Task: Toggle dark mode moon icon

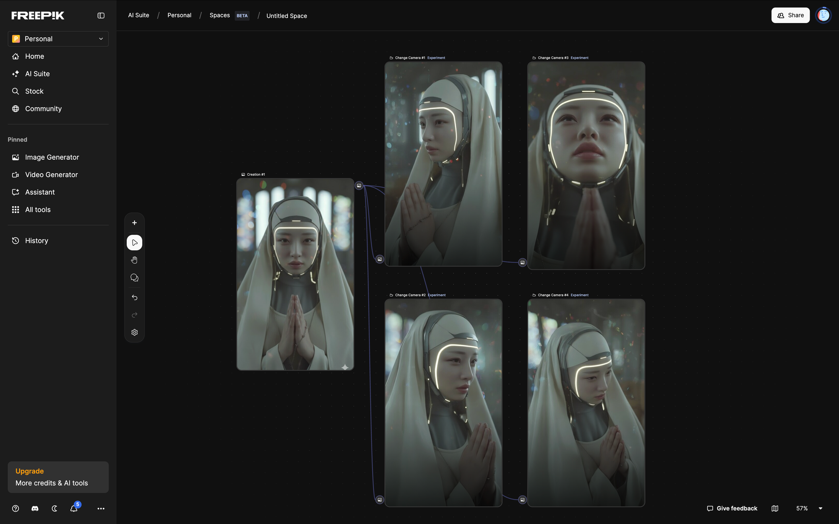Action: (x=55, y=508)
